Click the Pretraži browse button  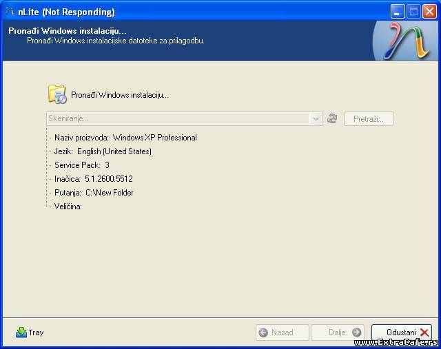coord(369,119)
